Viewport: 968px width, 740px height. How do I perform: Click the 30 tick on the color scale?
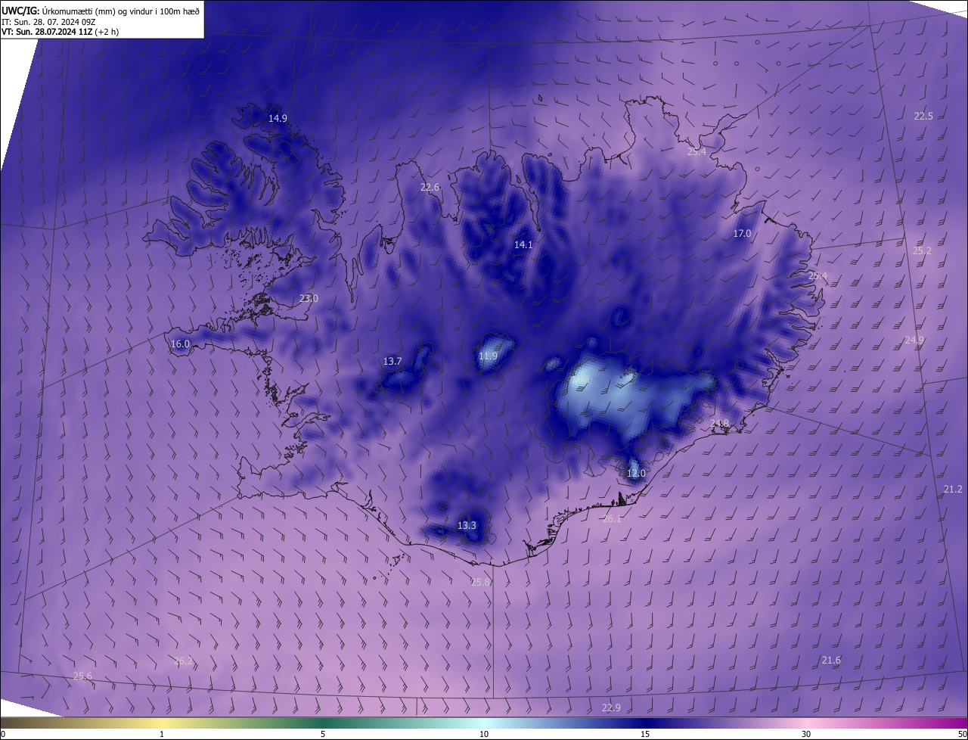(806, 734)
